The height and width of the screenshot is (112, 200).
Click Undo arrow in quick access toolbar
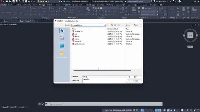click(29, 1)
